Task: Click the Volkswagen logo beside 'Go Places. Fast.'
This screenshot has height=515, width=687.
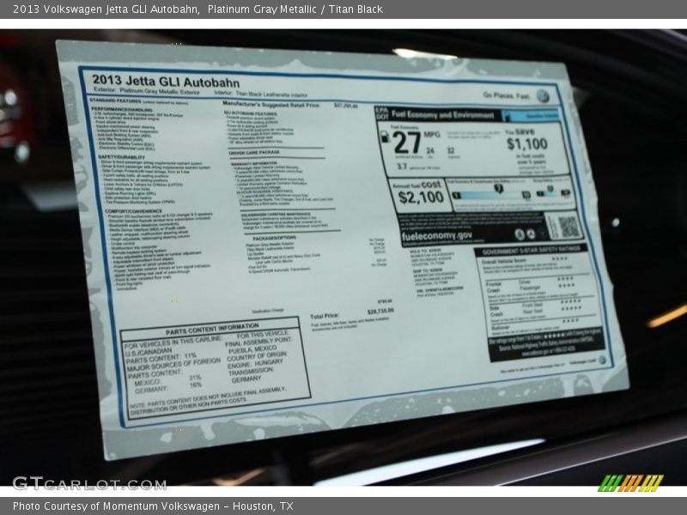Action: point(543,96)
